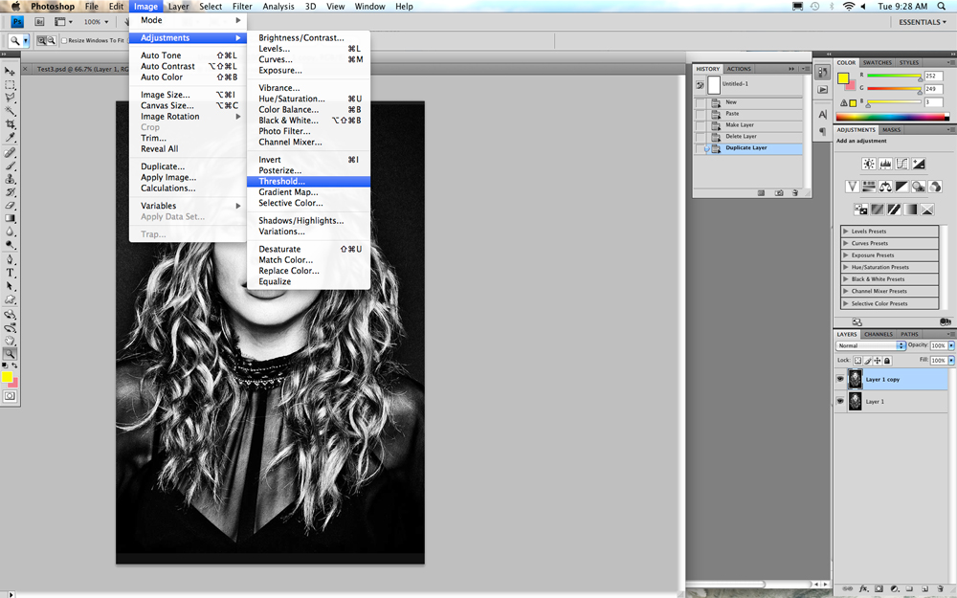Pick color from the color spectrum ramp
This screenshot has height=598, width=957.
pyautogui.click(x=892, y=117)
